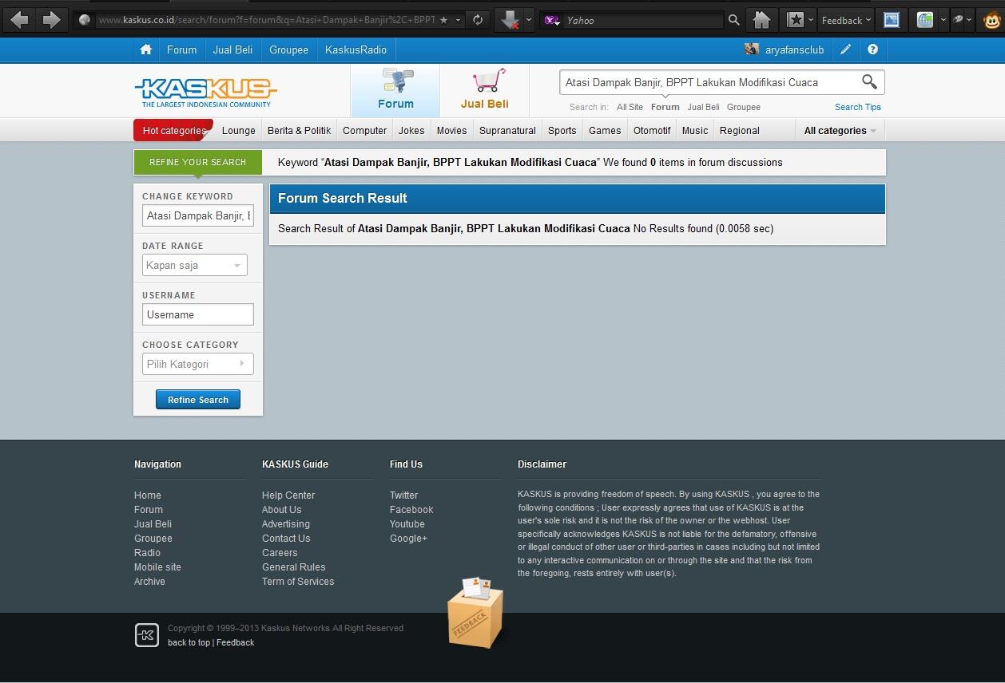This screenshot has width=1005, height=683.
Task: Open footer Help Center link
Action: [288, 495]
